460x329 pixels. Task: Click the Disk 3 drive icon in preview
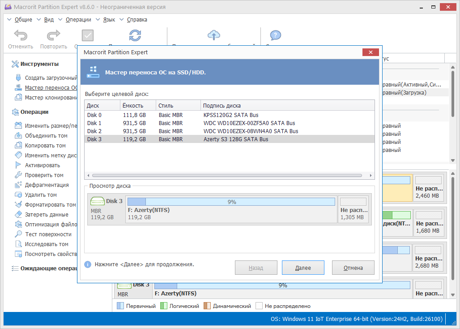(x=98, y=201)
